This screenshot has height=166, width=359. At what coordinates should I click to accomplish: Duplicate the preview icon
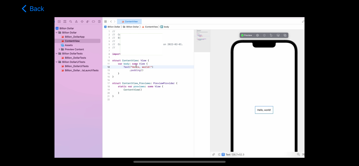coord(285,35)
